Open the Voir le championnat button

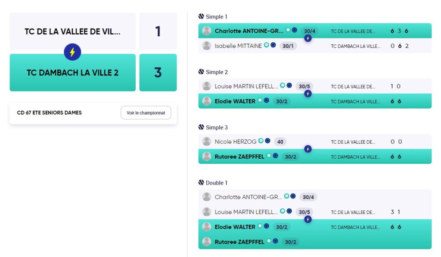146,113
